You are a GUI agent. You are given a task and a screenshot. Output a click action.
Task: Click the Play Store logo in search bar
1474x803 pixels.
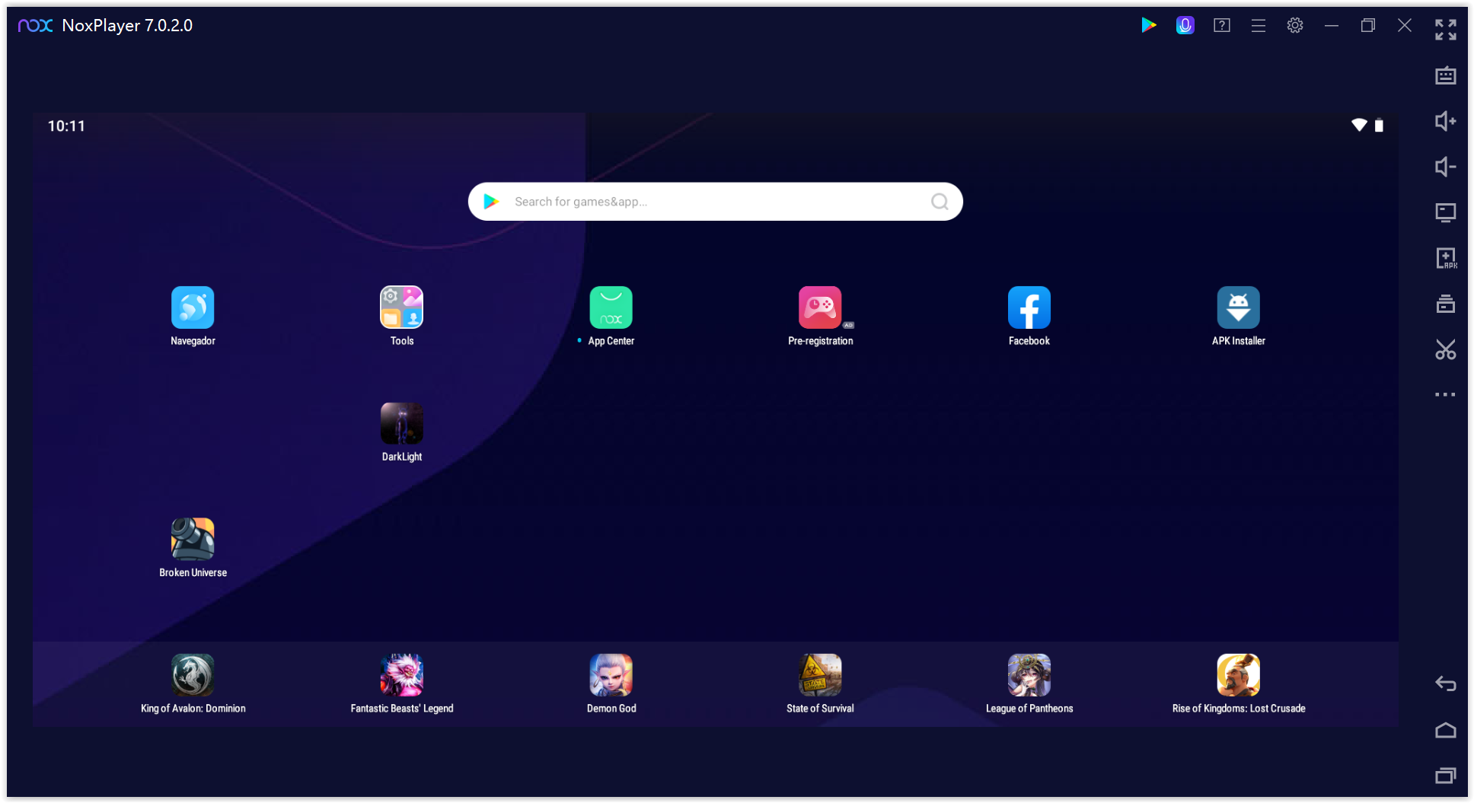click(491, 202)
